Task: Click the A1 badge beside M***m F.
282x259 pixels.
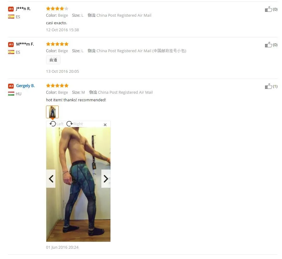Action: 11,44
